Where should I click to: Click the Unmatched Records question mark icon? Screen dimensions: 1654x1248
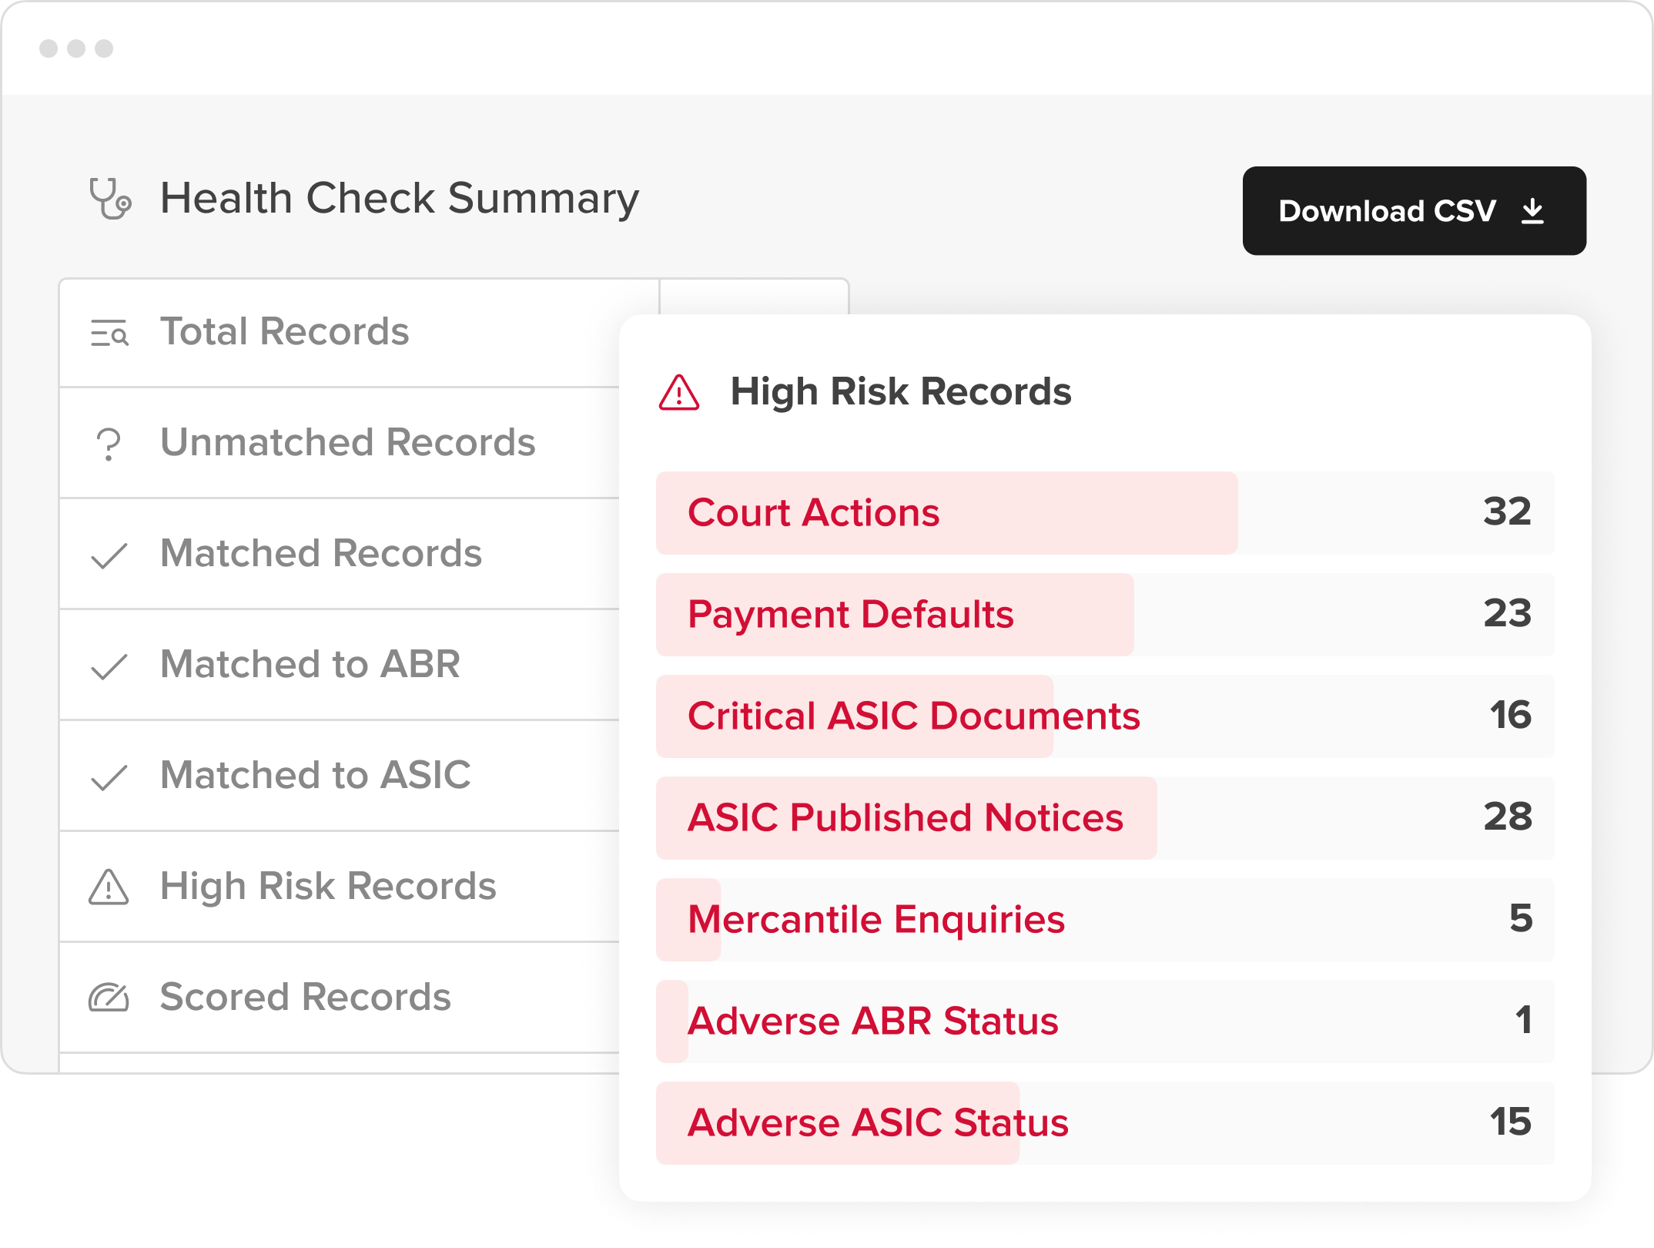(109, 445)
